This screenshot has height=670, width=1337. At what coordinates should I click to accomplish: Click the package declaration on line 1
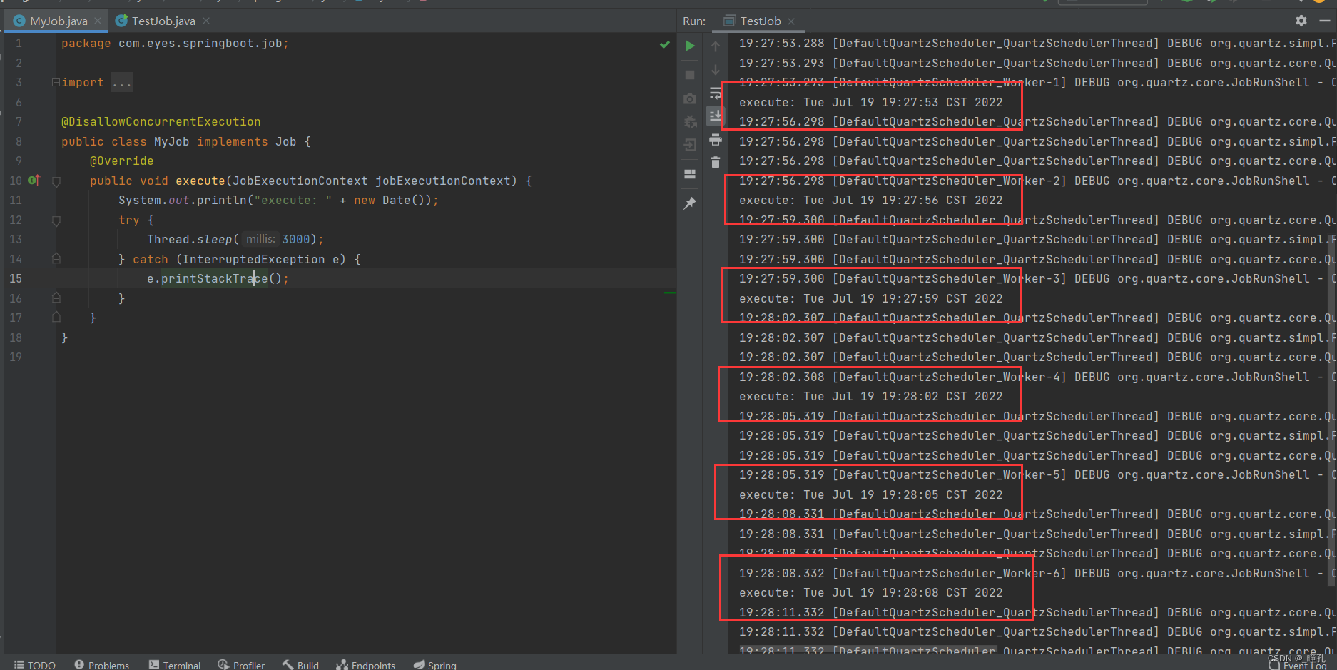click(x=175, y=44)
